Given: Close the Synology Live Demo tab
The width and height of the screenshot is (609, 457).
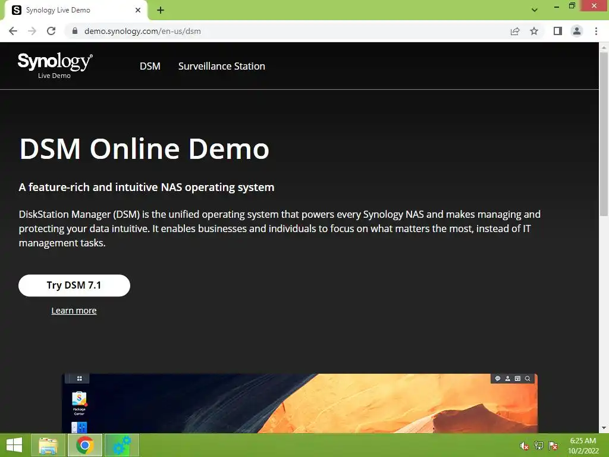Looking at the screenshot, I should pos(138,10).
